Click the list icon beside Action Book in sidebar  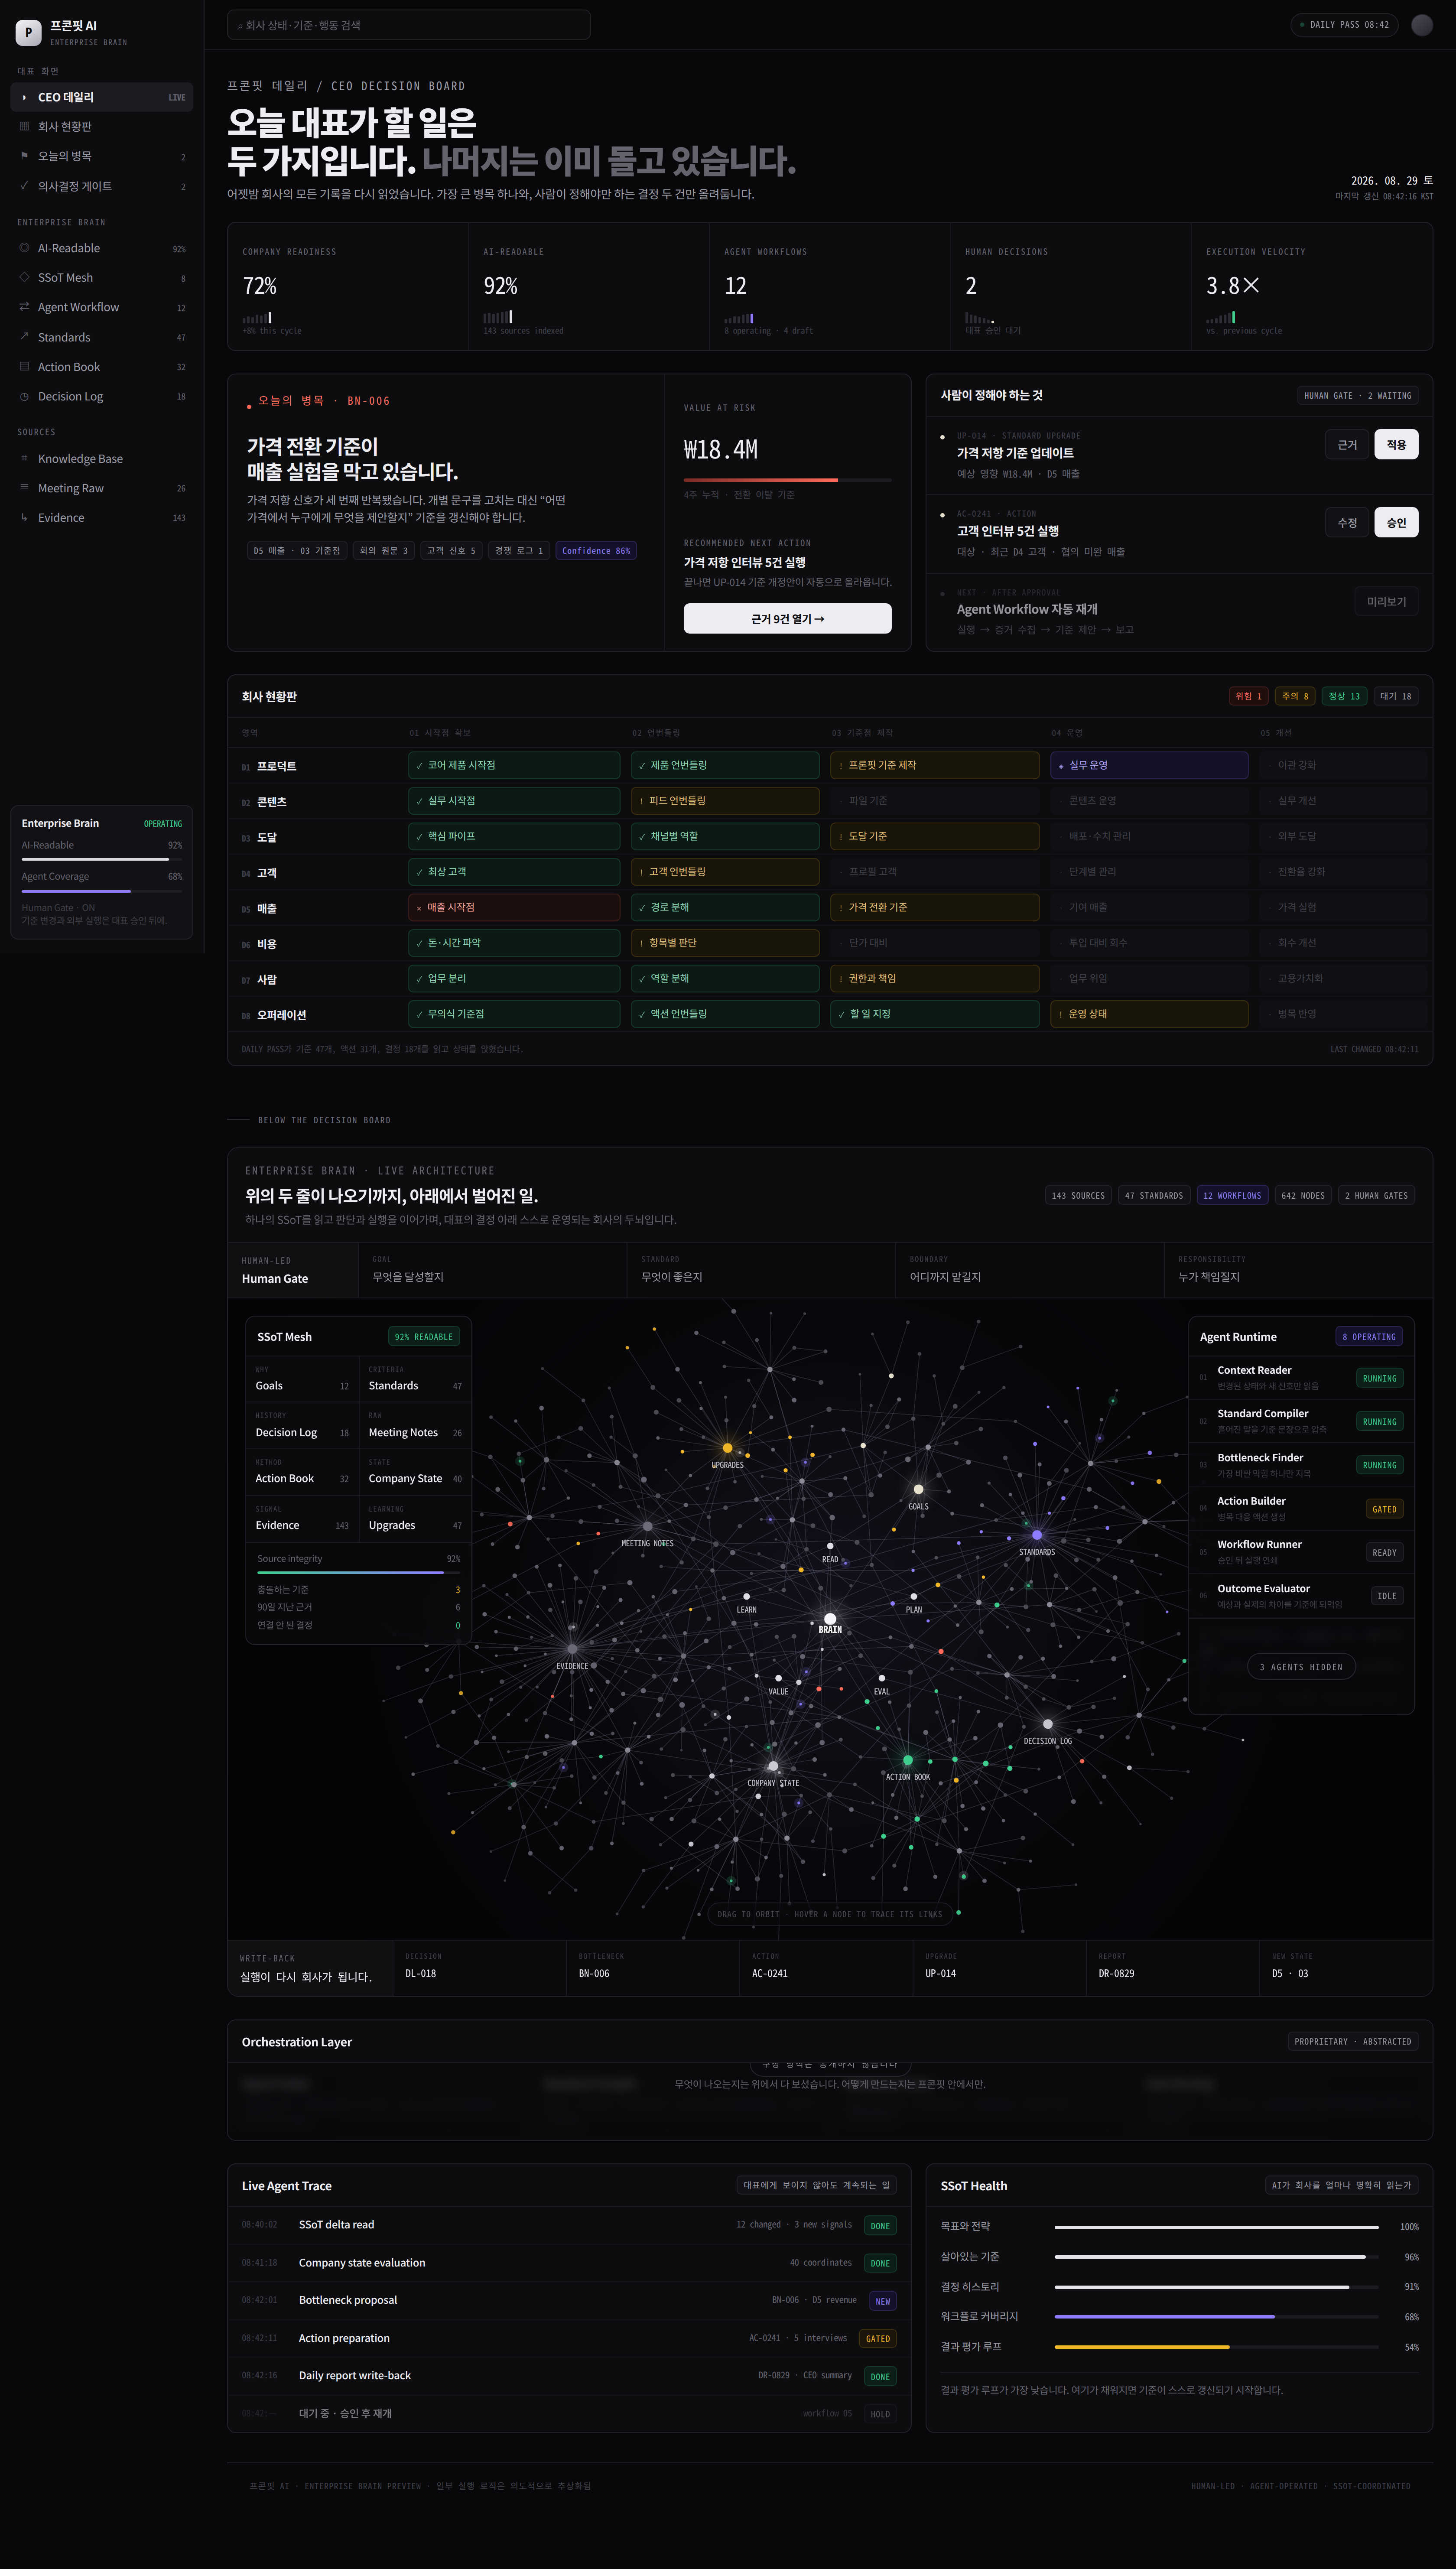(24, 367)
